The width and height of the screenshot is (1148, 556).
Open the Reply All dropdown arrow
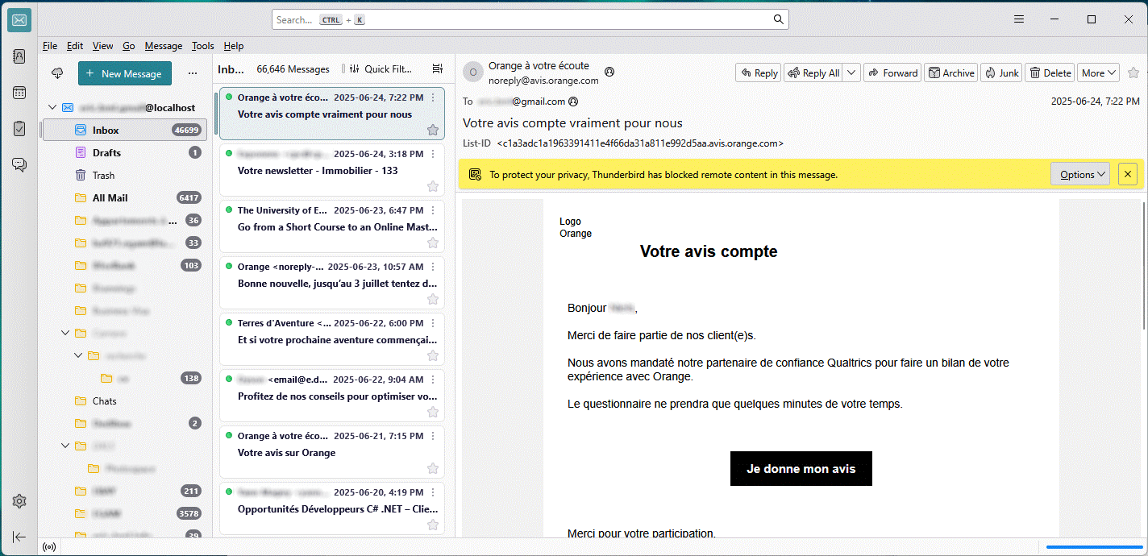[x=852, y=73]
